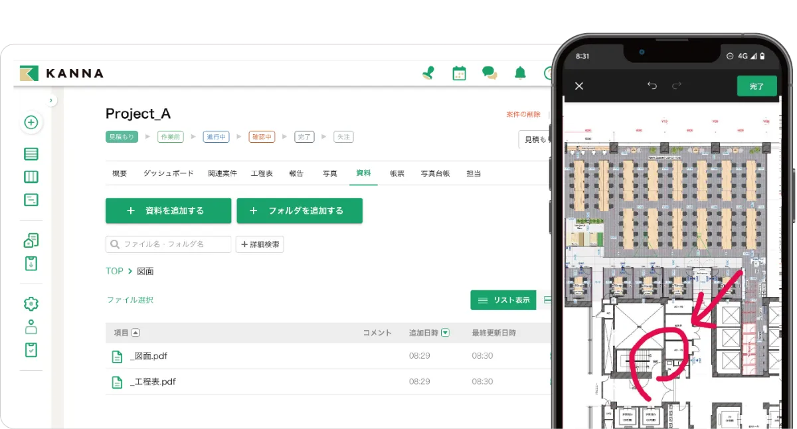Open the _図面.pdf file
Viewport: 797px width, 429px height.
(149, 356)
